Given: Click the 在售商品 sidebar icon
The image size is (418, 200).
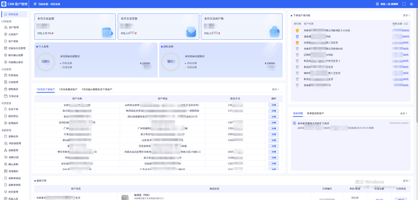Looking at the screenshot, I should [x=6, y=75].
